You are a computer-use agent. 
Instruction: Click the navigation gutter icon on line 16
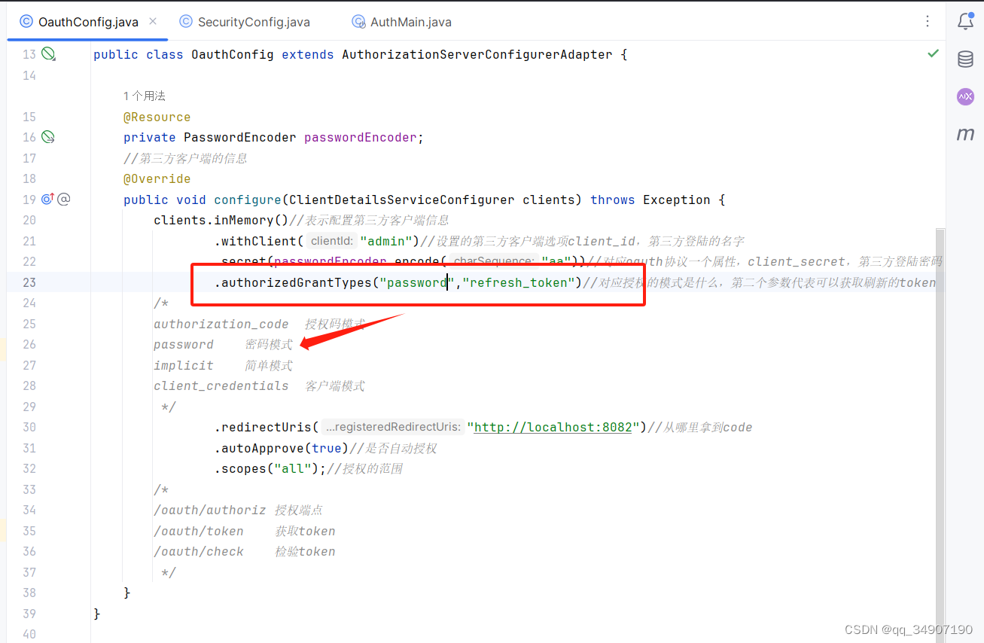point(47,137)
